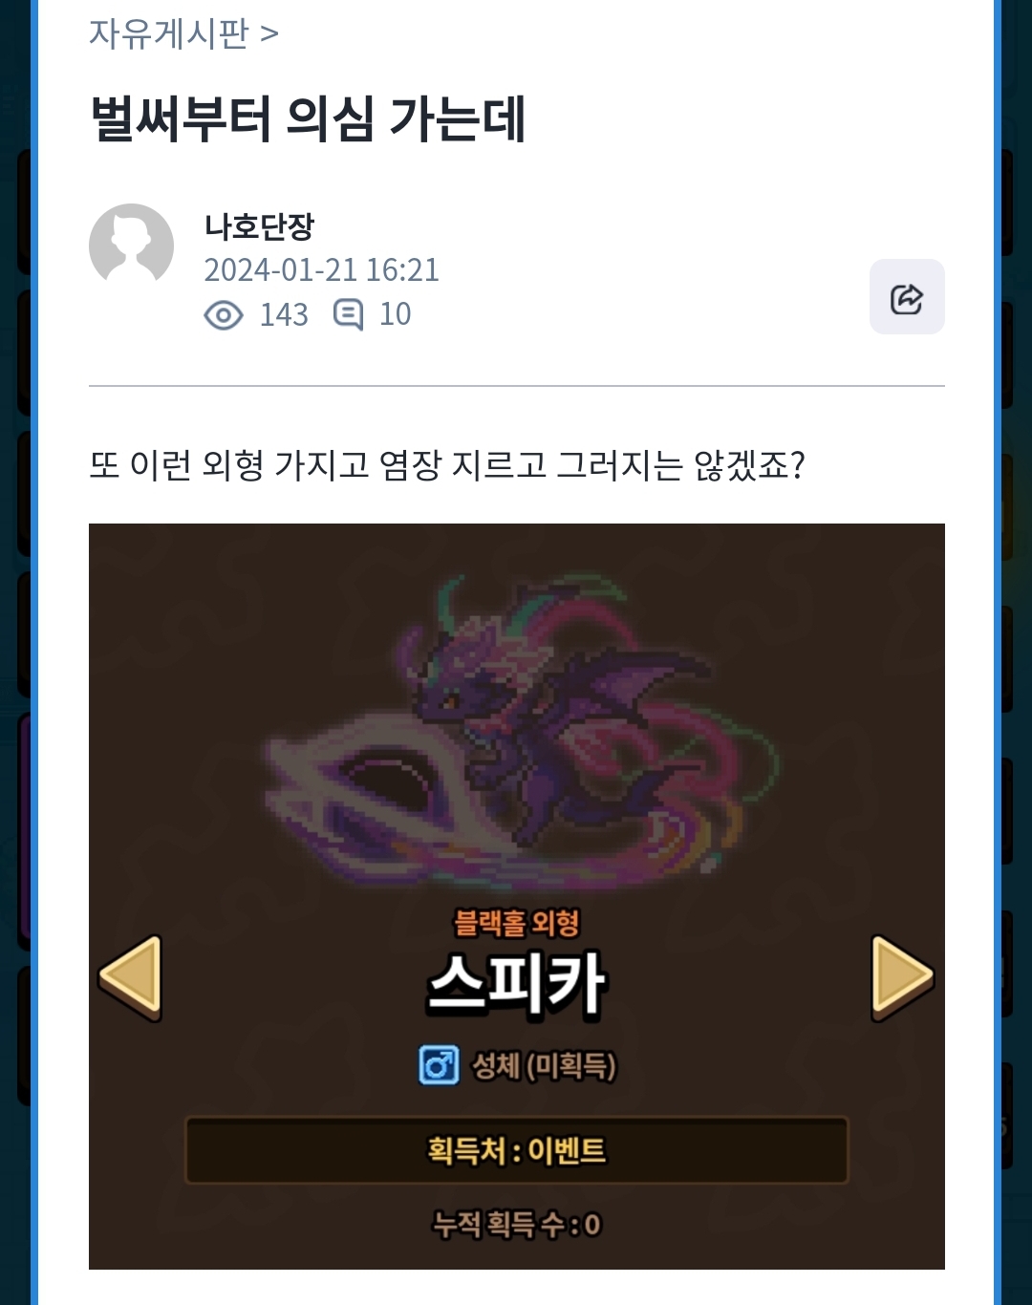Click the right gold arrow for next skin
The image size is (1032, 1305).
click(902, 977)
